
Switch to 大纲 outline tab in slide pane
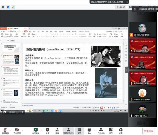tap(8, 41)
